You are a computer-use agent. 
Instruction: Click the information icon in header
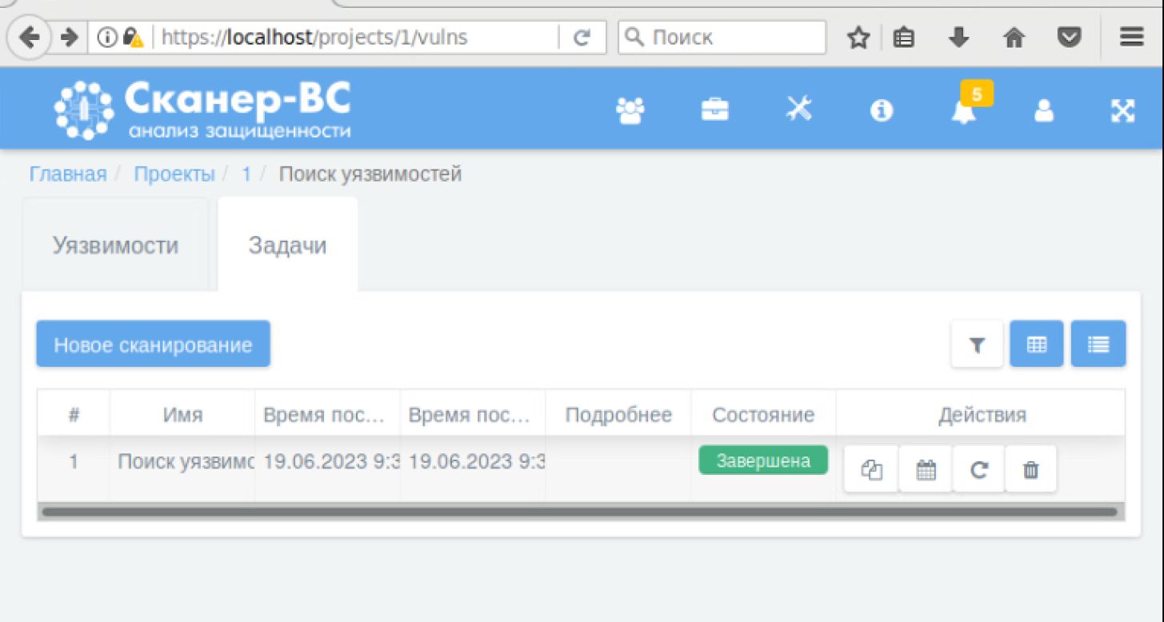click(881, 111)
